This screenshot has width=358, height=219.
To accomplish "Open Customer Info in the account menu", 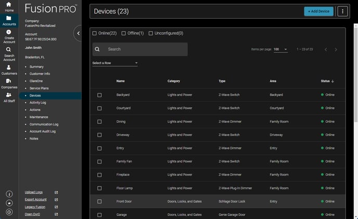I will (x=40, y=74).
